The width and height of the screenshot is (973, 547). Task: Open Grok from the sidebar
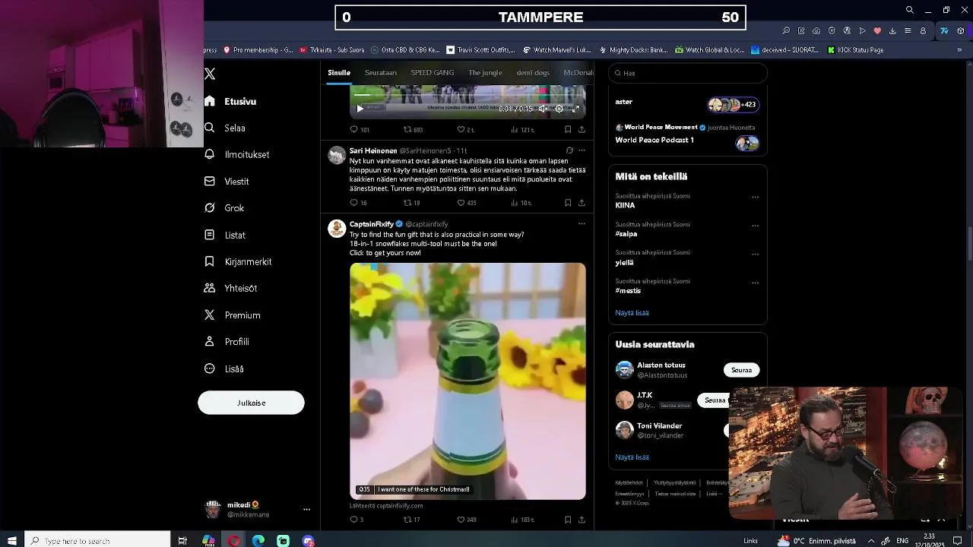click(224, 208)
